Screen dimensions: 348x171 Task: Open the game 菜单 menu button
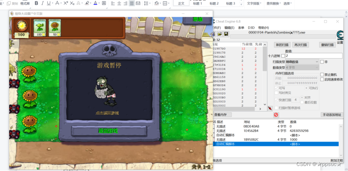click(x=197, y=20)
